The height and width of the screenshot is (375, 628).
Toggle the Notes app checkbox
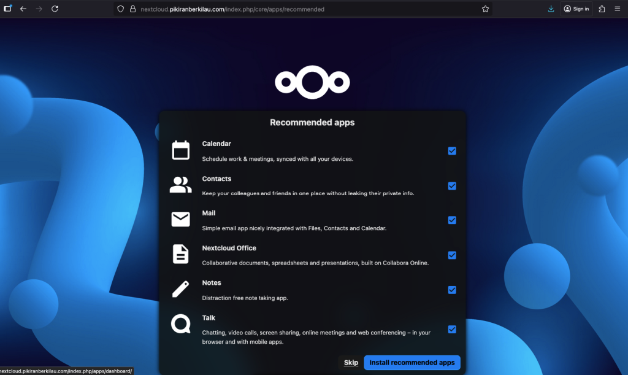452,290
